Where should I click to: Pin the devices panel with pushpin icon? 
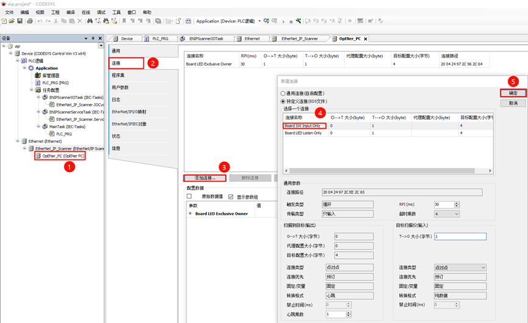pyautogui.click(x=93, y=38)
